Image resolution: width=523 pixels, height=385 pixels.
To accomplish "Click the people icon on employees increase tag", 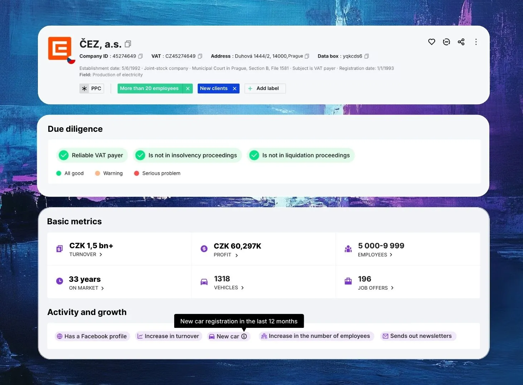I will pyautogui.click(x=264, y=336).
